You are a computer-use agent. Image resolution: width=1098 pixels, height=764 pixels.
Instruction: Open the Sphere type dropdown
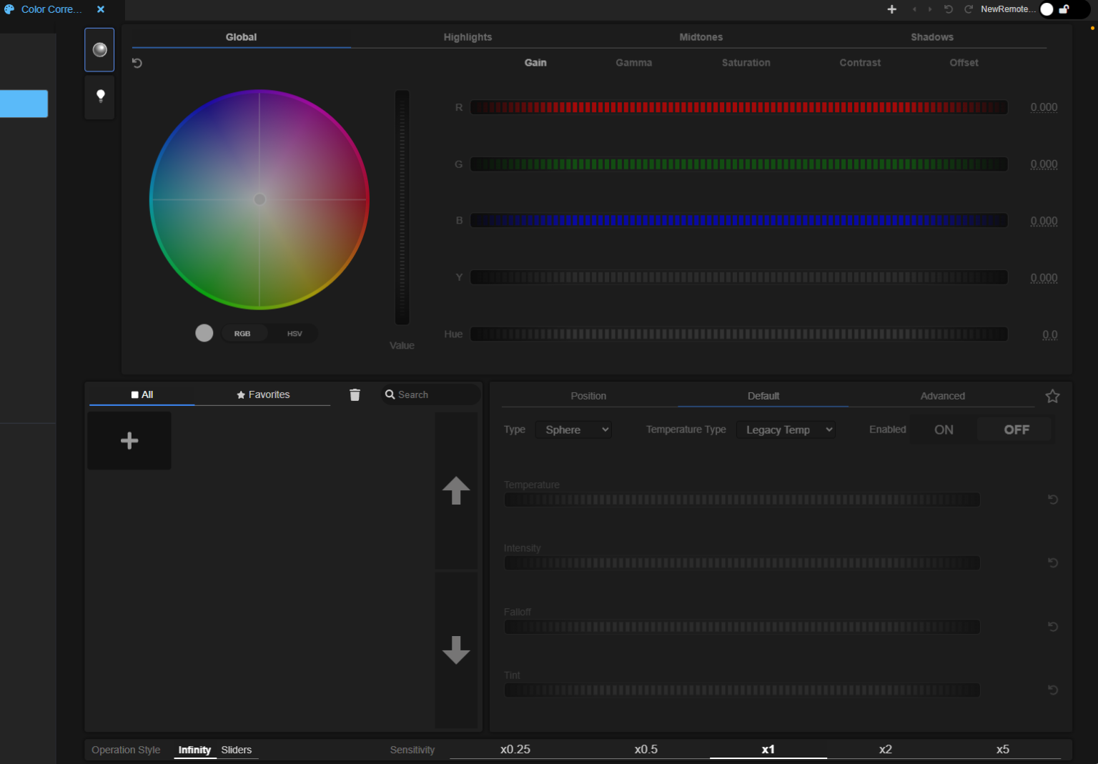coord(573,430)
